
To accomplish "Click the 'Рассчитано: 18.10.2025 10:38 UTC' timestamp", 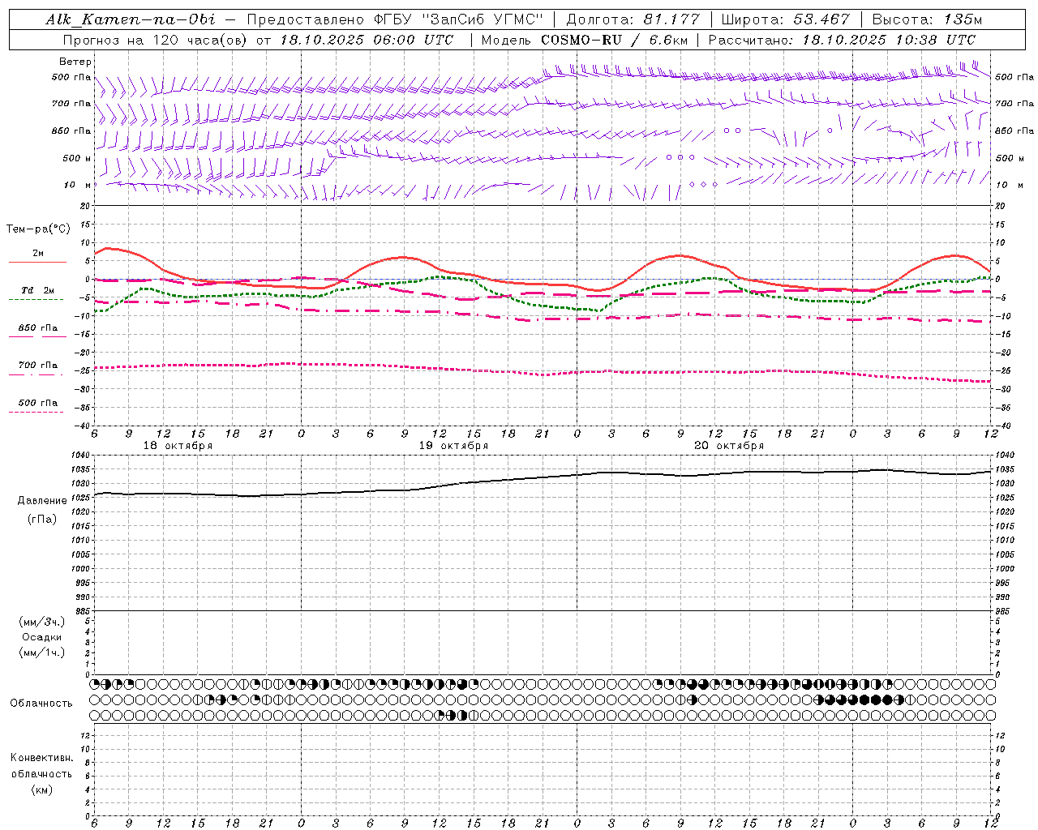I will tap(842, 40).
